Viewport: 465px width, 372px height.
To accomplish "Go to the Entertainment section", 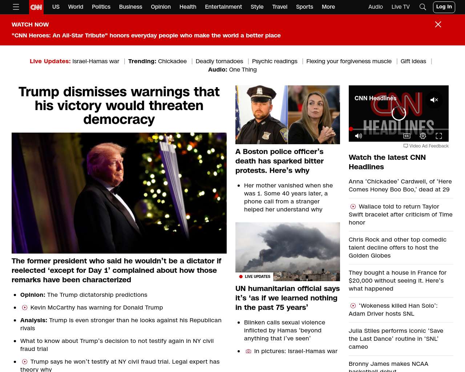I will click(223, 7).
